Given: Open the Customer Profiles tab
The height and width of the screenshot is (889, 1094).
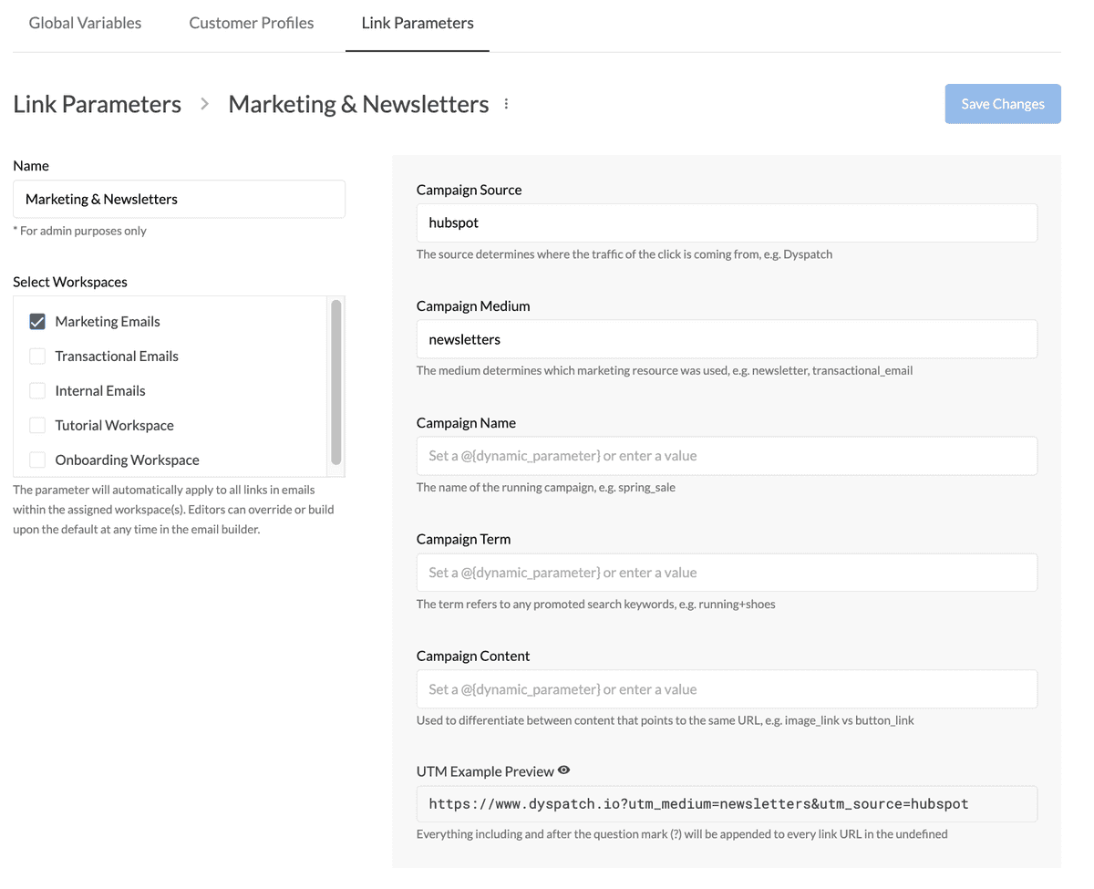Looking at the screenshot, I should click(252, 24).
